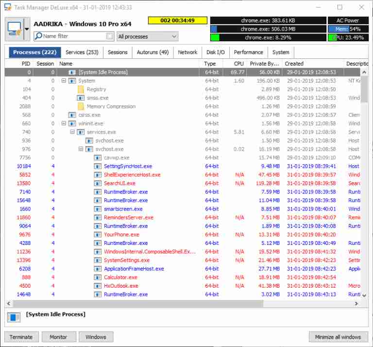373x347 pixels.
Task: Click the chrome.exe: 506.03 MB bar
Action: pos(268,29)
